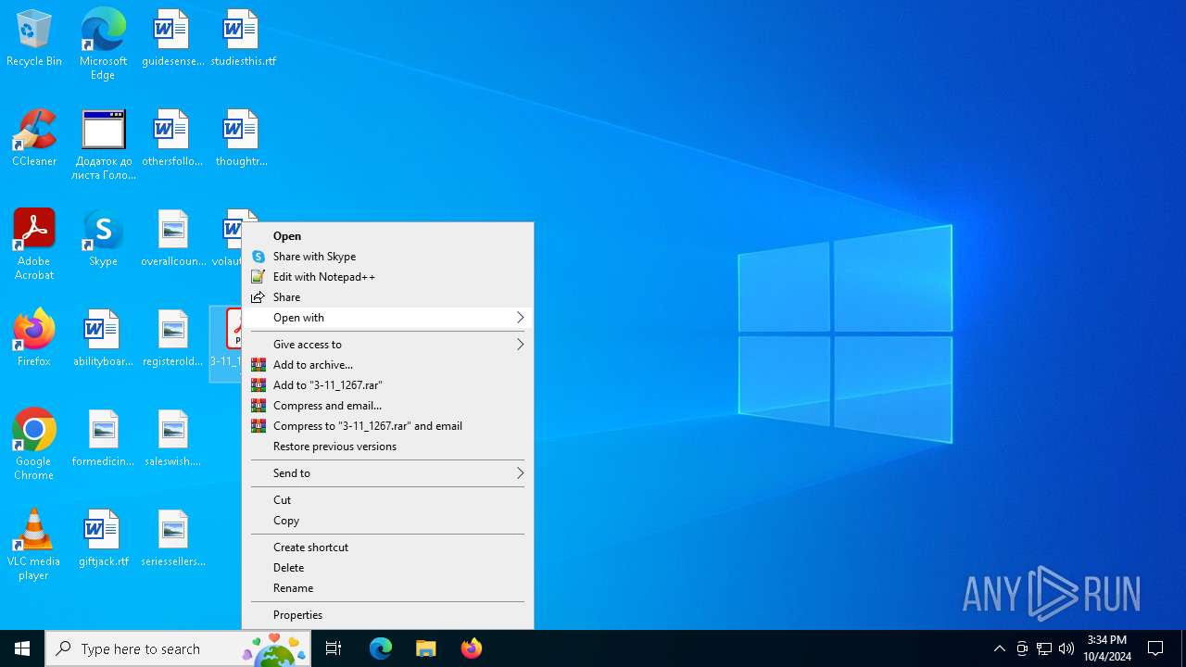Image resolution: width=1186 pixels, height=667 pixels.
Task: Select the formedicin image file icon
Action: pos(103,439)
